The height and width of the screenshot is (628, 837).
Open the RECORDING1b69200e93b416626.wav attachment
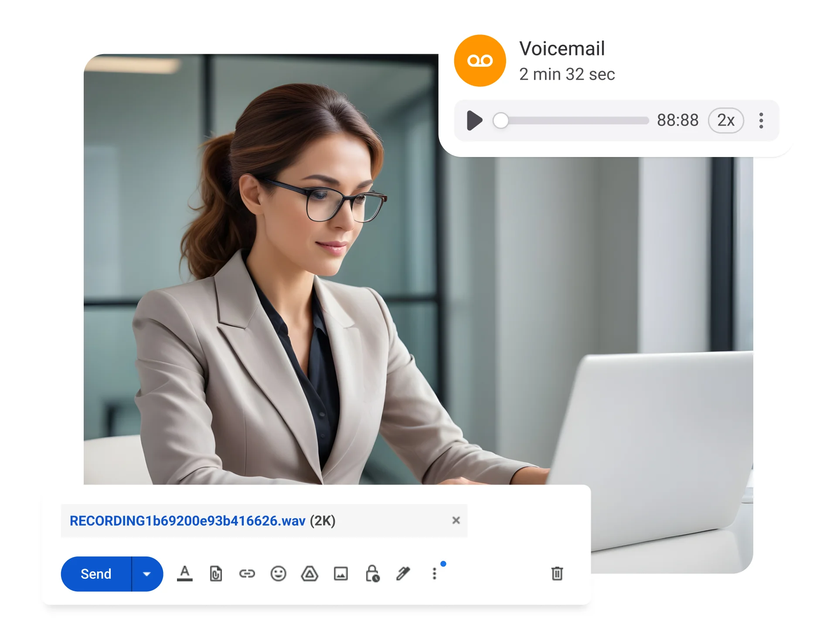[x=187, y=521]
